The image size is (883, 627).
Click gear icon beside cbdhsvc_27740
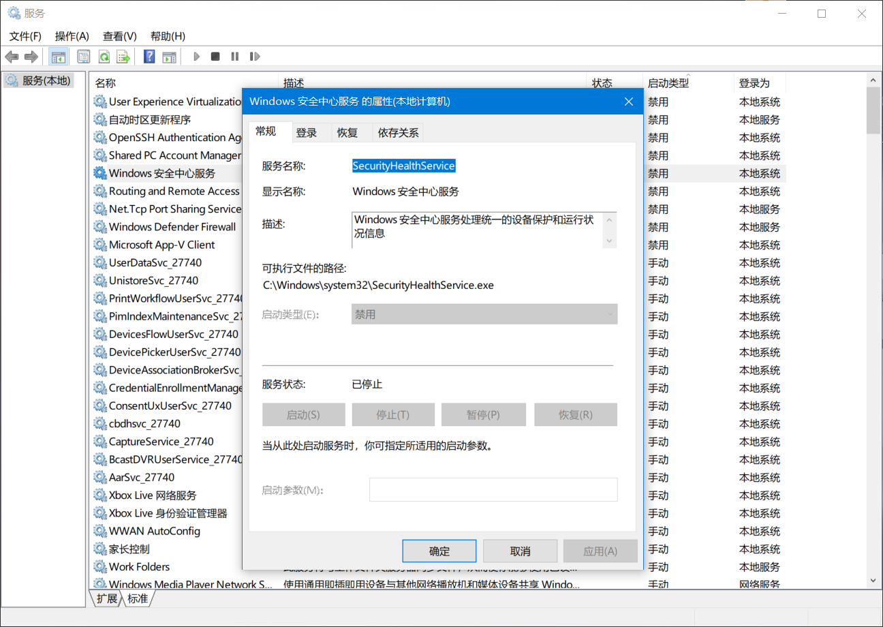click(x=99, y=423)
